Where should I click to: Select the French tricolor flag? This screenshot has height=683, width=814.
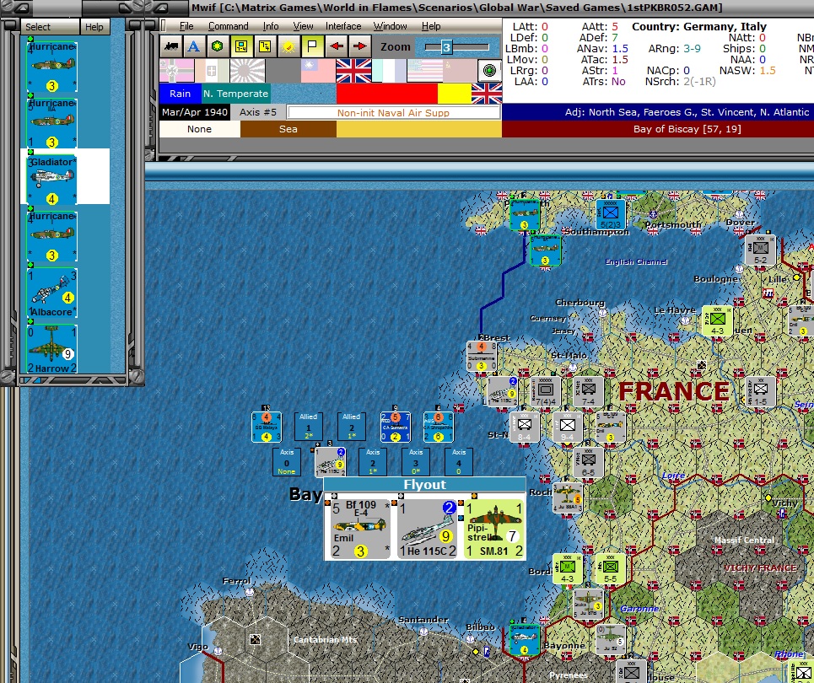(389, 71)
